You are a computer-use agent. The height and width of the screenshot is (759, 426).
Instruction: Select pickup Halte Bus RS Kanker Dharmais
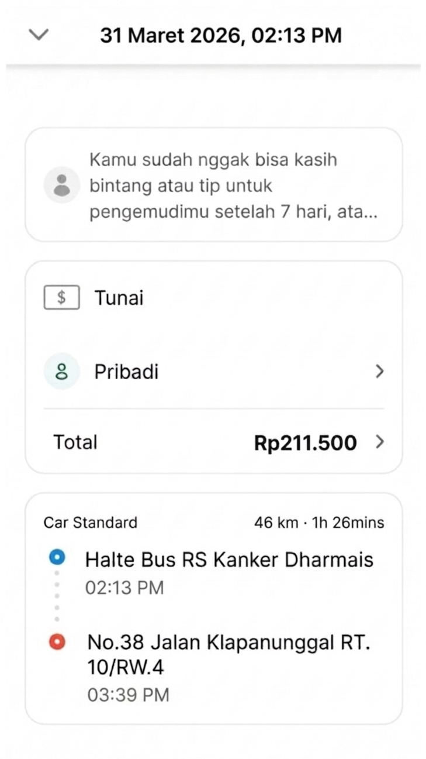tap(229, 559)
